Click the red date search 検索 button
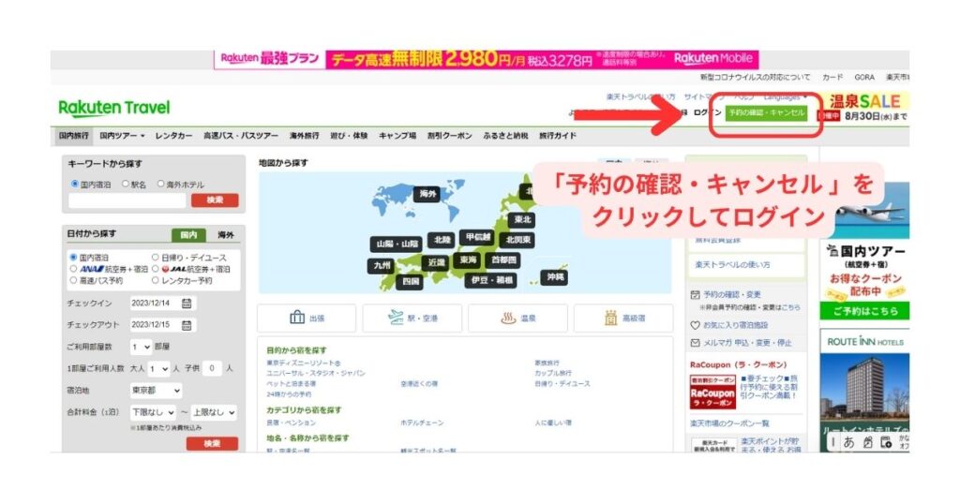960x504 pixels. [212, 443]
